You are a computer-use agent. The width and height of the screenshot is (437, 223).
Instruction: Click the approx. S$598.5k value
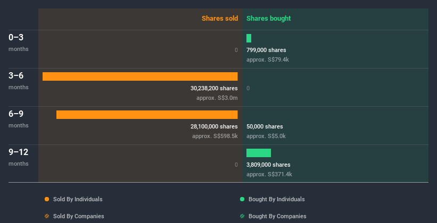point(215,136)
